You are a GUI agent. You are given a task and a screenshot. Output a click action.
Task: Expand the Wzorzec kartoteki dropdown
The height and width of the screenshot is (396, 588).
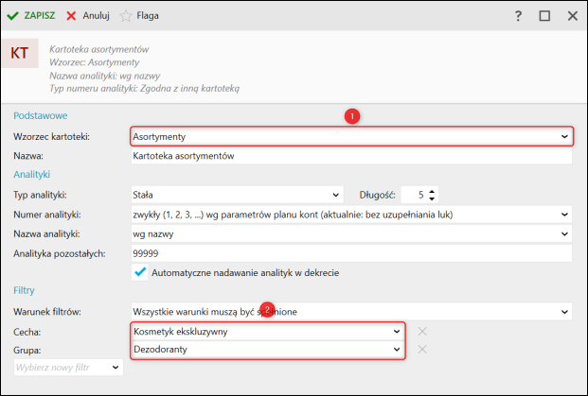click(x=565, y=137)
